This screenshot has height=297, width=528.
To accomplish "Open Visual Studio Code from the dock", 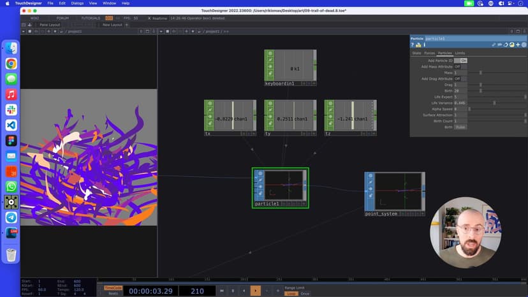I will click(x=11, y=125).
